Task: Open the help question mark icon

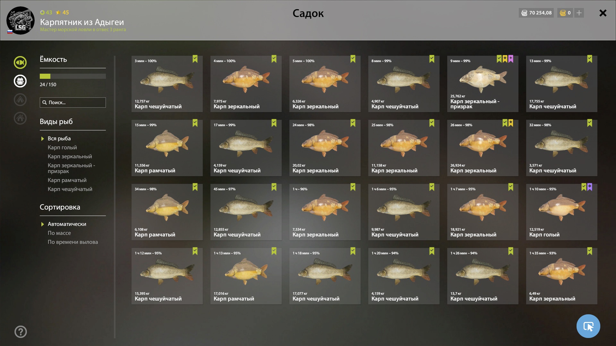Action: tap(21, 332)
